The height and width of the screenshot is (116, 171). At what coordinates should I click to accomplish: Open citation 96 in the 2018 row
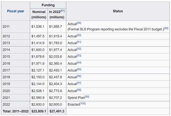coord(79,76)
